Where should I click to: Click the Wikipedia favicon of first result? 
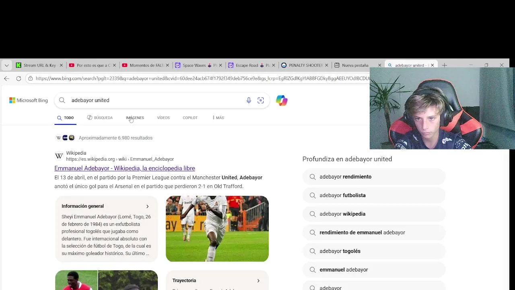coord(59,156)
